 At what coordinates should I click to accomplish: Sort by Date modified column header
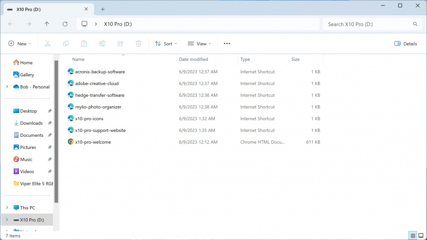(x=193, y=59)
